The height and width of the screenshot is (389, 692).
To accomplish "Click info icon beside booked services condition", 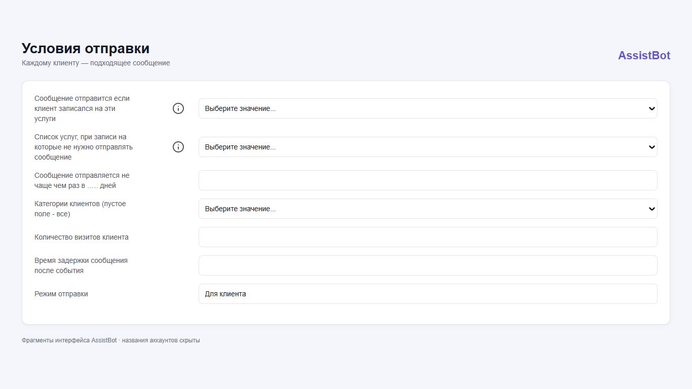I will click(x=178, y=108).
